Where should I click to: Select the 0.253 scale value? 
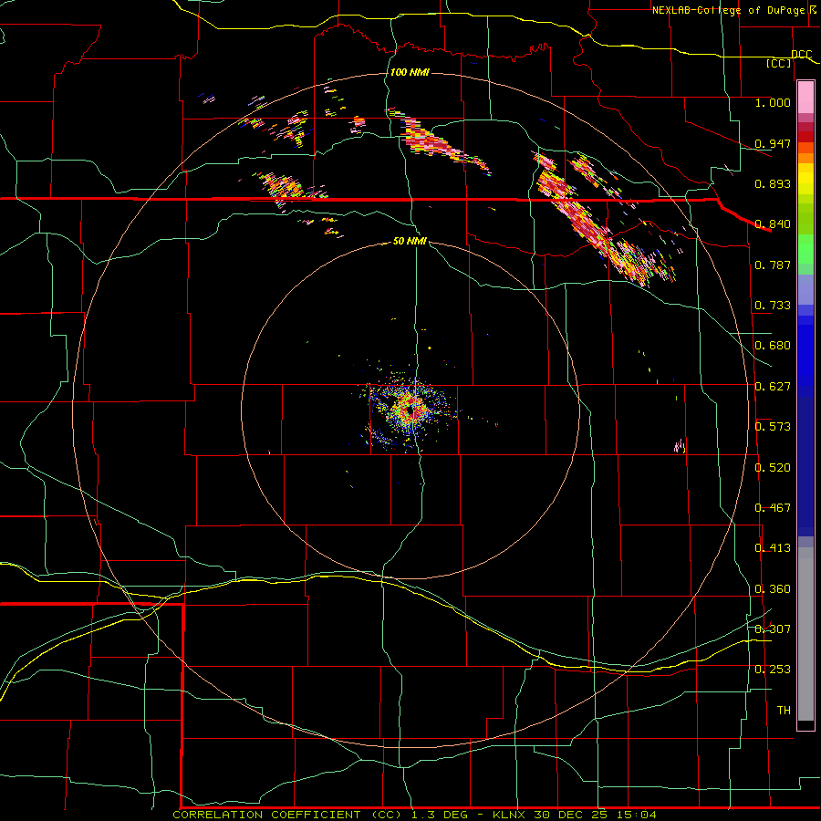773,670
